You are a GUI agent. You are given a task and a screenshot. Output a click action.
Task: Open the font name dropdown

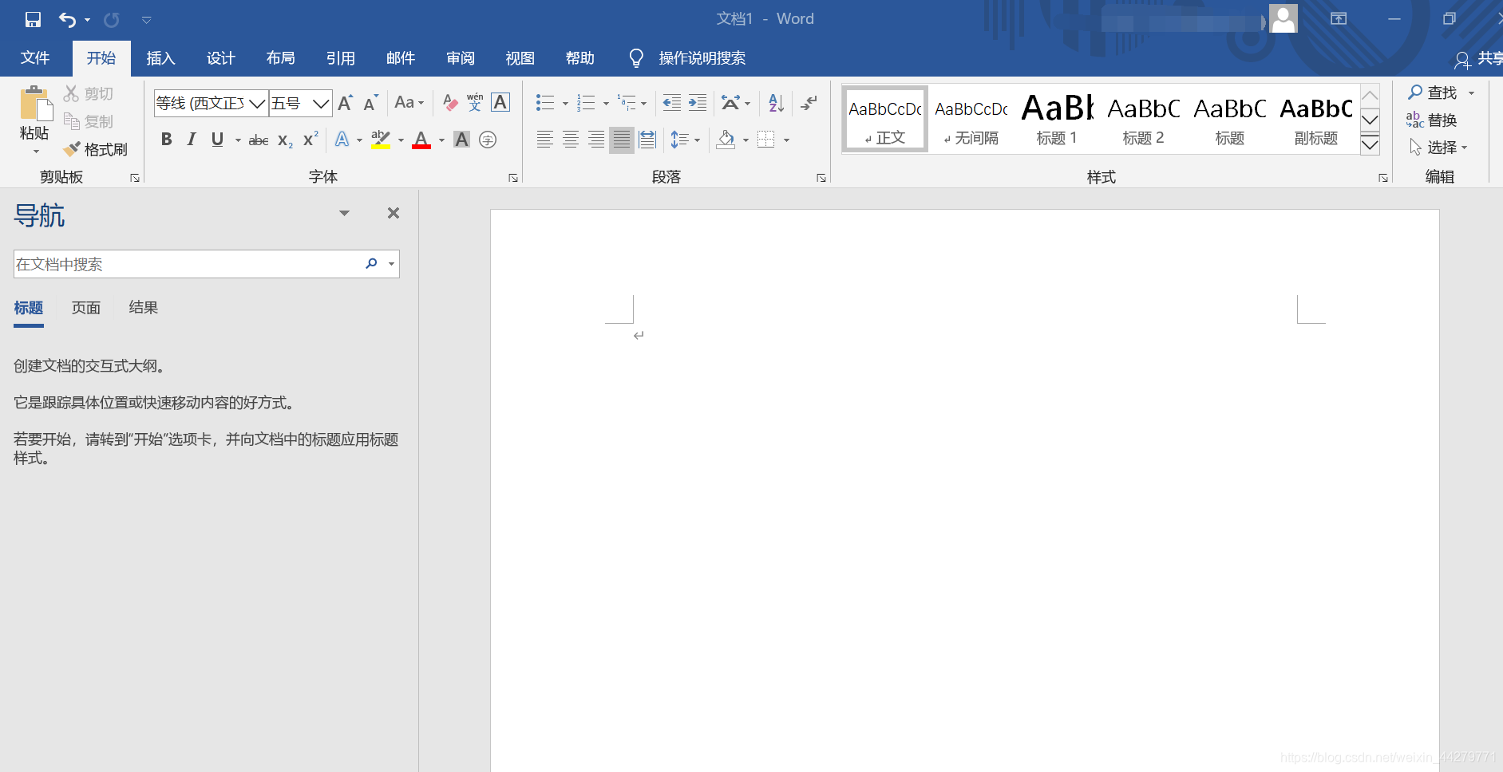(257, 104)
